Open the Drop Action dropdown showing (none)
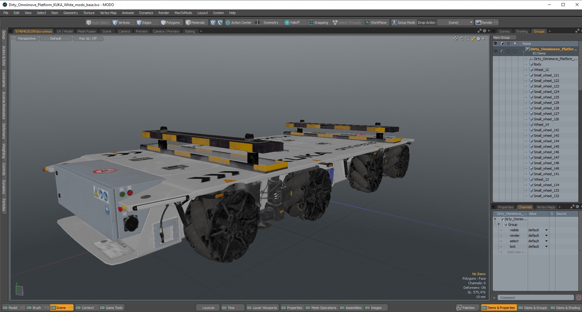Screen dimensions: 582x312 point(455,23)
